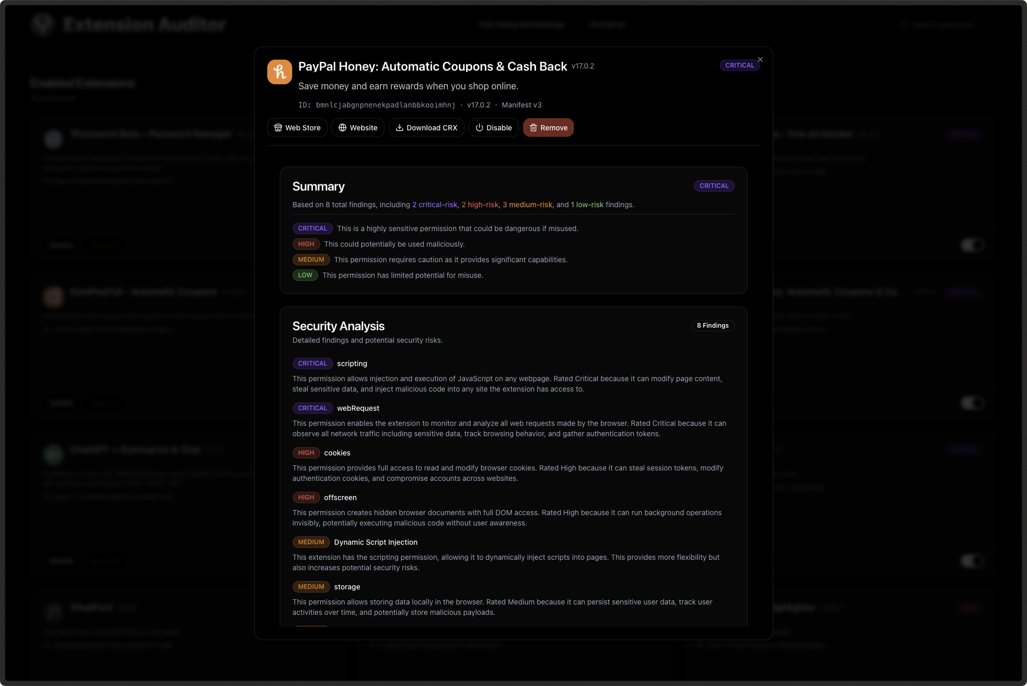This screenshot has width=1027, height=686.
Task: Click the '8 Findings' badge
Action: [713, 326]
